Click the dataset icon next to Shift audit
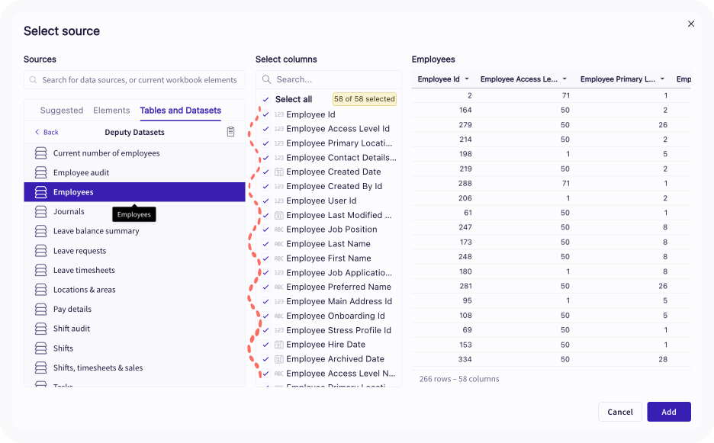This screenshot has height=443, width=714. (x=41, y=329)
